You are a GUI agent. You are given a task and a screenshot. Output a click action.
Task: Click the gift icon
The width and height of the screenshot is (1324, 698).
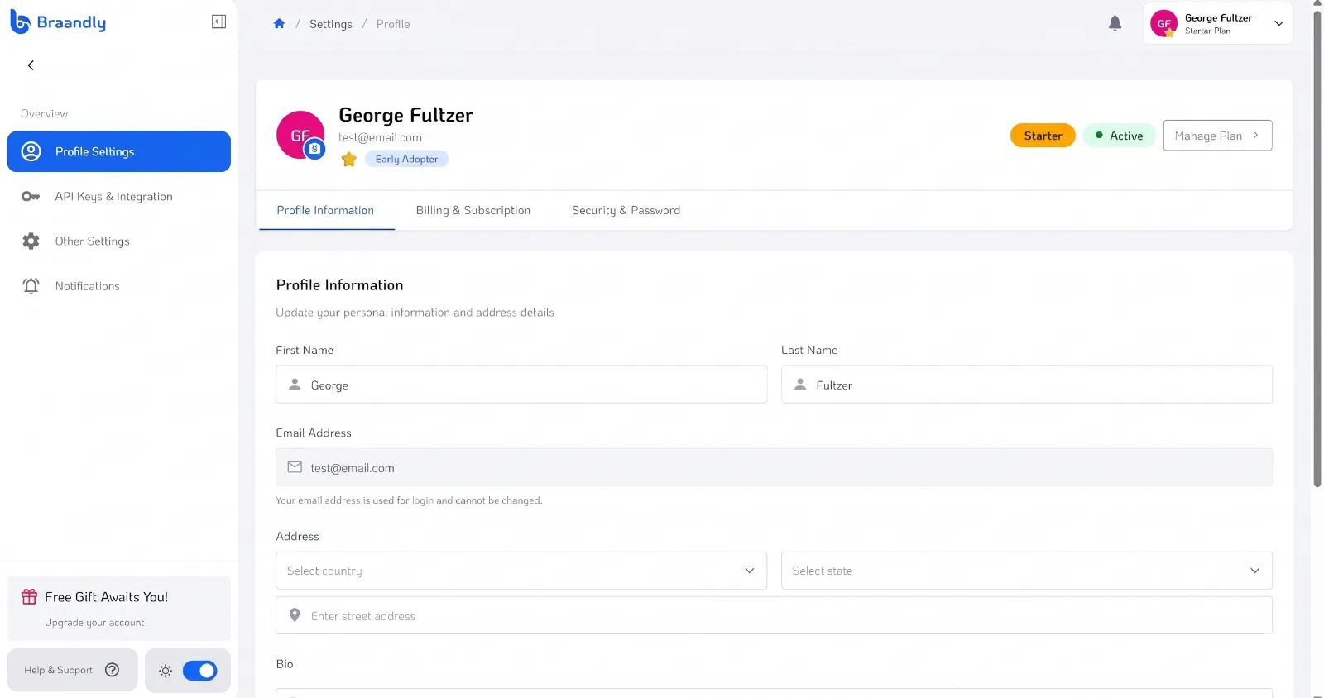pos(30,596)
